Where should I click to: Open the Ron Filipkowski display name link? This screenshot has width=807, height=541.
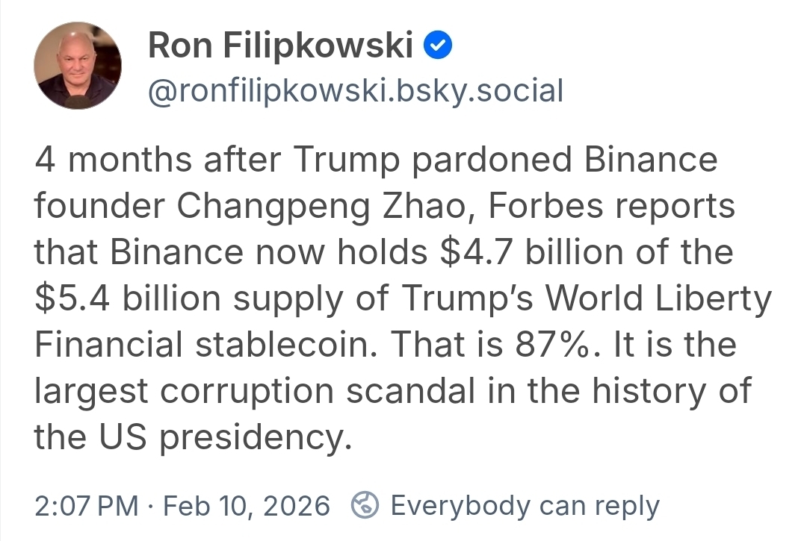(280, 46)
